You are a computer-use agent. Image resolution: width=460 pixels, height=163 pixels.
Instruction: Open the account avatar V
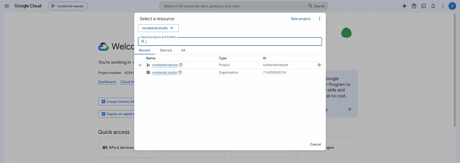(452, 6)
